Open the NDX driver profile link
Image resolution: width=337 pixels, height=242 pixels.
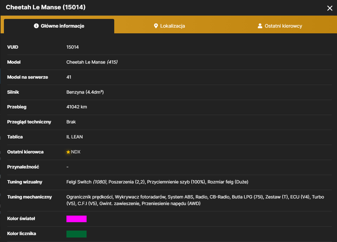tap(75, 152)
